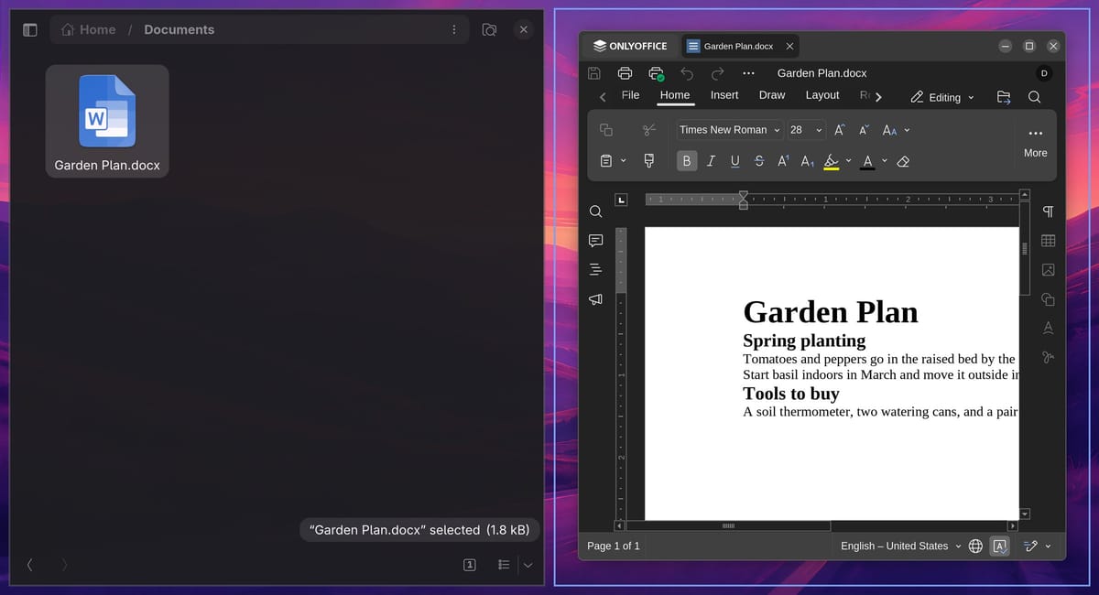Click the globe set document language icon
This screenshot has width=1099, height=595.
tap(975, 546)
